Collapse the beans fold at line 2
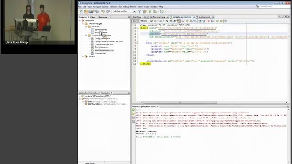This screenshot has height=164, width=292. click(138, 28)
